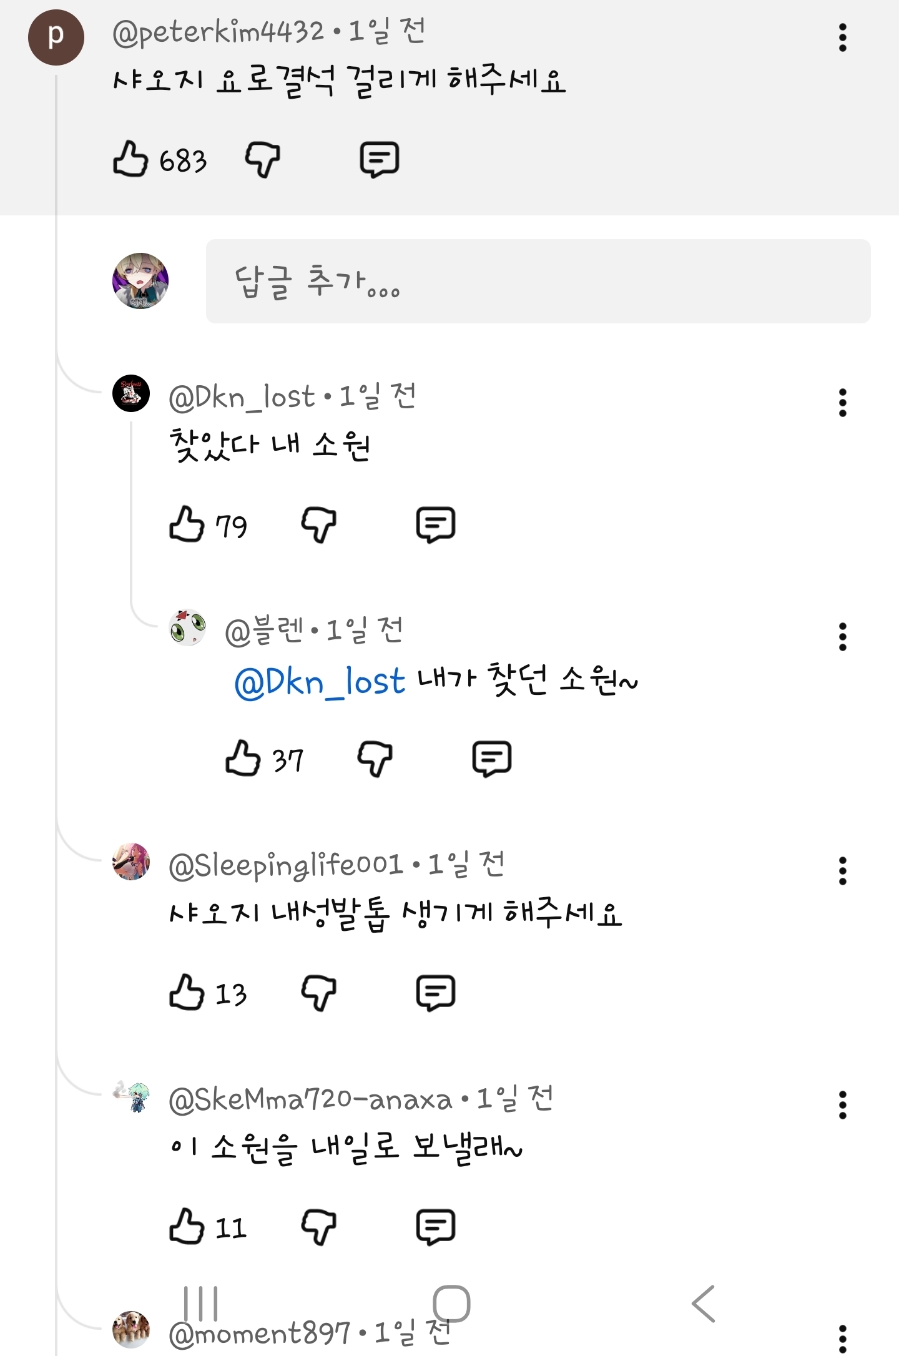Like @Sleepinglife001's reply with 13 likes
The image size is (899, 1356).
click(x=187, y=993)
